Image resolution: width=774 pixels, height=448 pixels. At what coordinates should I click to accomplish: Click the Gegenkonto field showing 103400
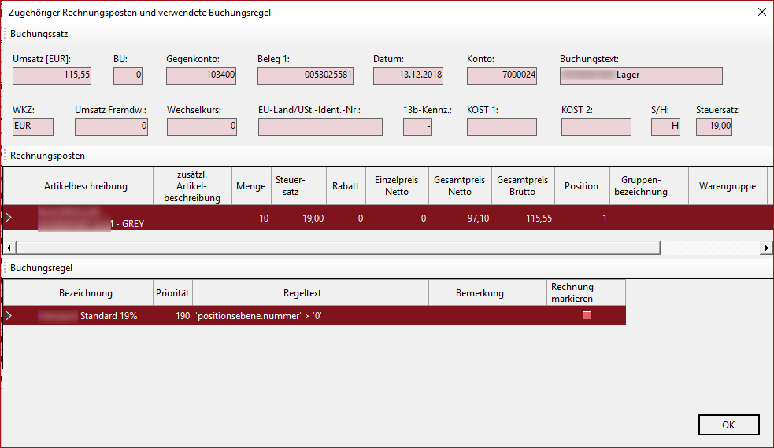(x=202, y=75)
